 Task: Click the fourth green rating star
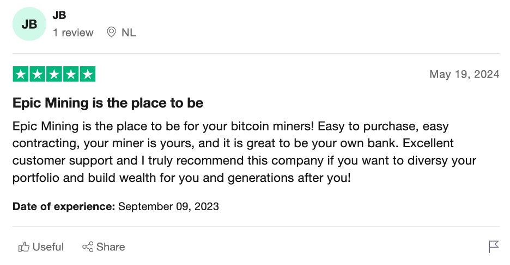pyautogui.click(x=71, y=74)
